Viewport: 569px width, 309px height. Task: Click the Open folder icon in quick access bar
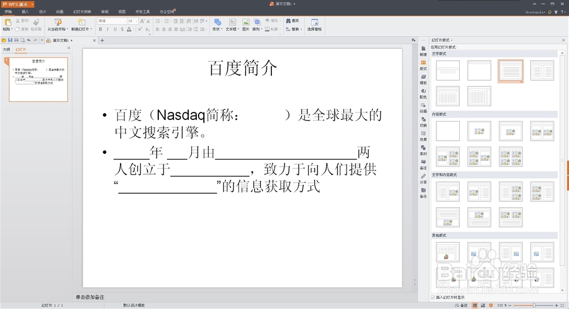click(4, 40)
